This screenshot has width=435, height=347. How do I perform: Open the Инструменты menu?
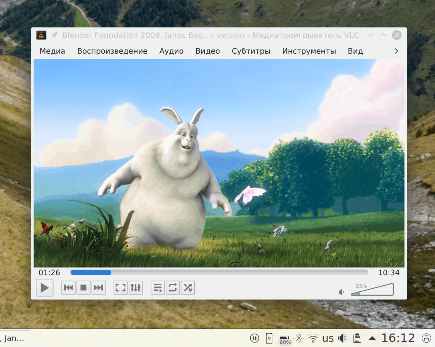click(x=309, y=51)
